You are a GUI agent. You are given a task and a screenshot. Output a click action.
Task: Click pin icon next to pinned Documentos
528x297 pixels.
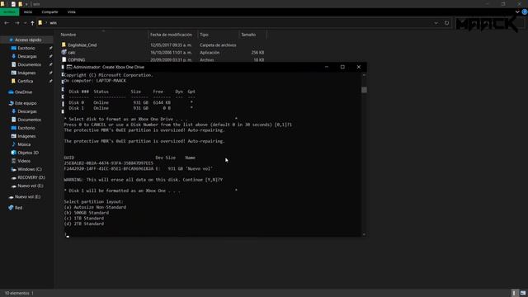coord(50,64)
